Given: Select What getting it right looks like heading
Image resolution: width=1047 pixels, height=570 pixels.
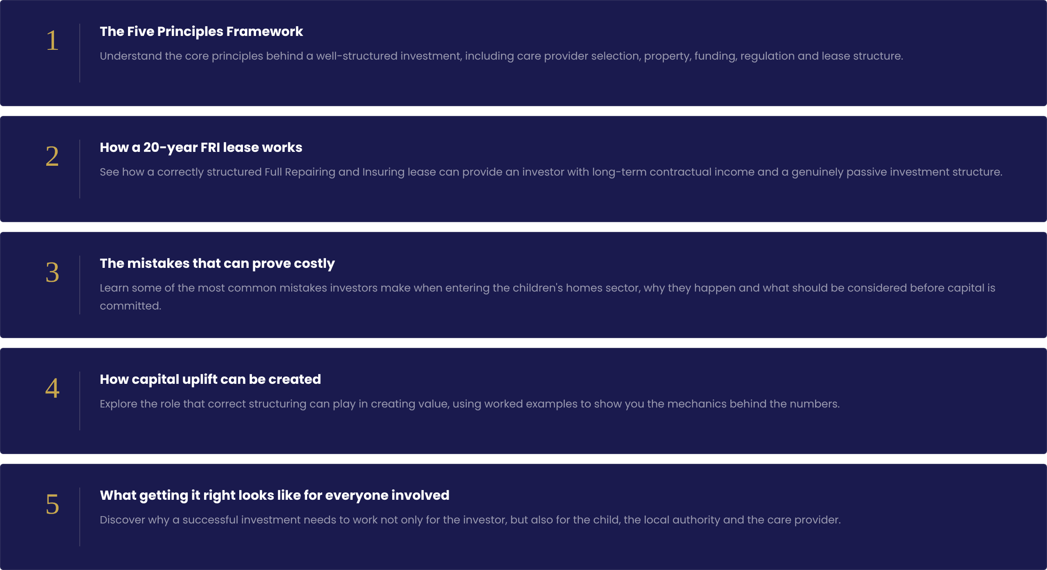Looking at the screenshot, I should pos(274,495).
